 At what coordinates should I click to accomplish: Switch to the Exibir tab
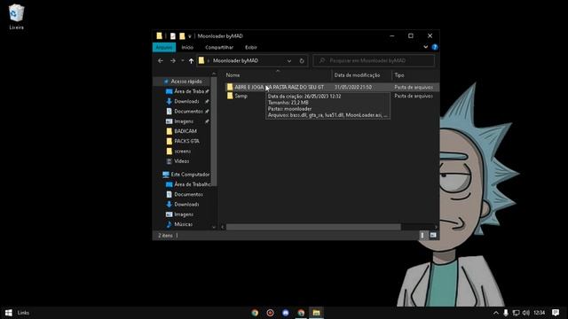(x=250, y=47)
